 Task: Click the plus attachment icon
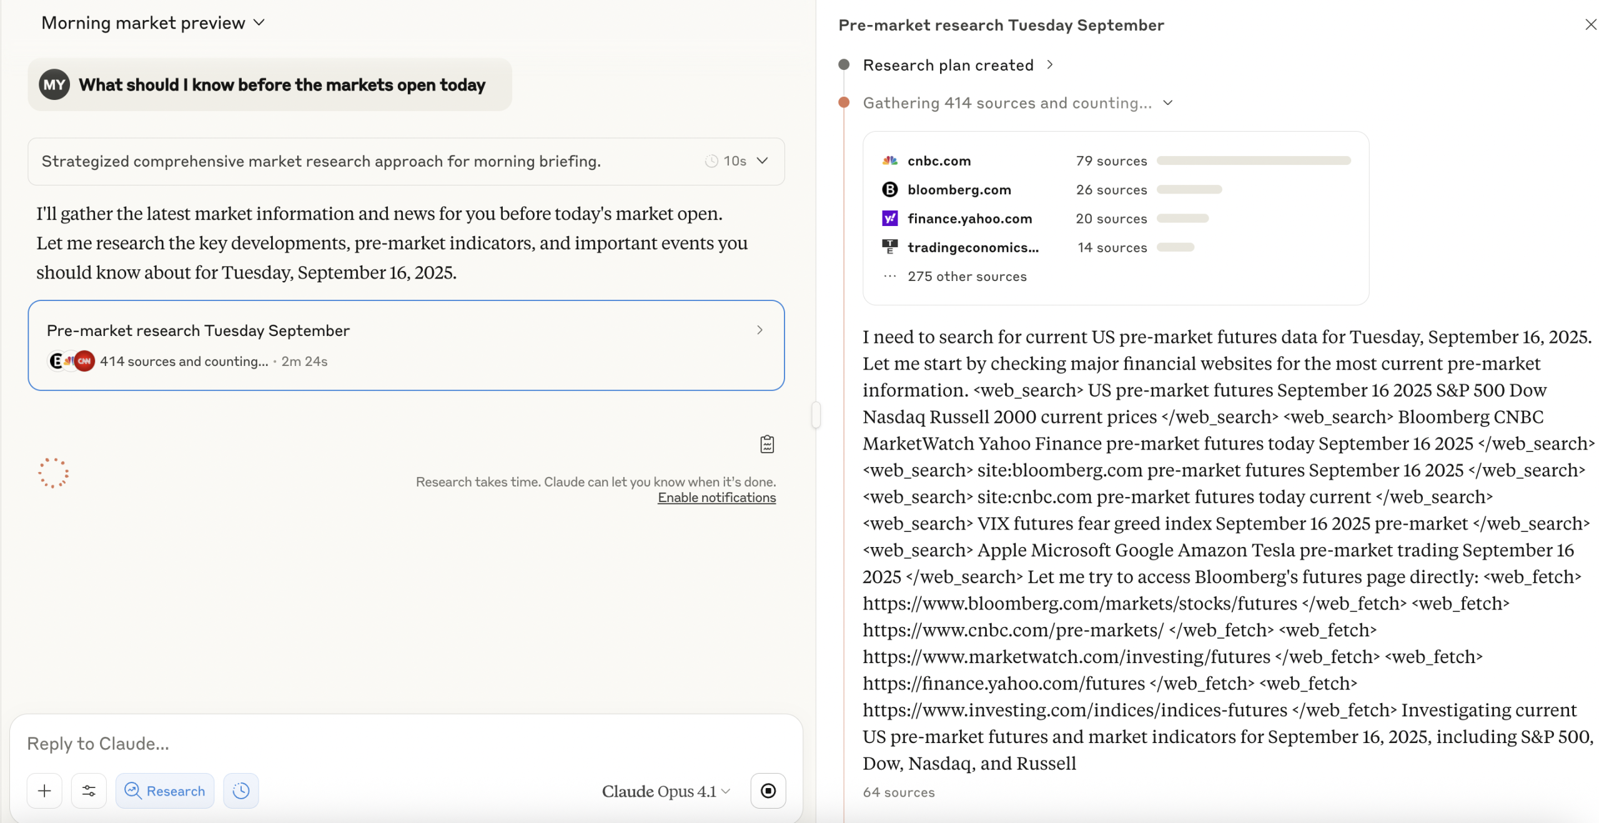click(x=44, y=791)
